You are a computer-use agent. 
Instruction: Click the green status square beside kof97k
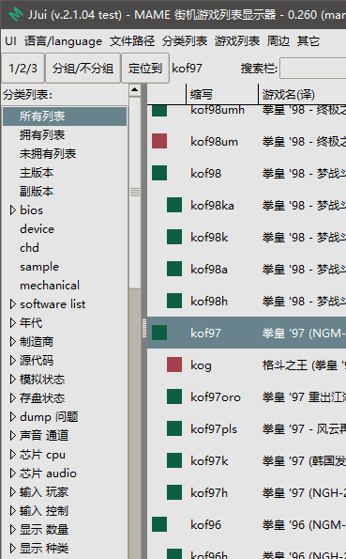pyautogui.click(x=174, y=460)
